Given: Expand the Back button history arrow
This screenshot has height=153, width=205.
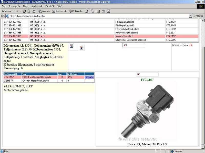Looking at the screenshot, I should [13, 11].
